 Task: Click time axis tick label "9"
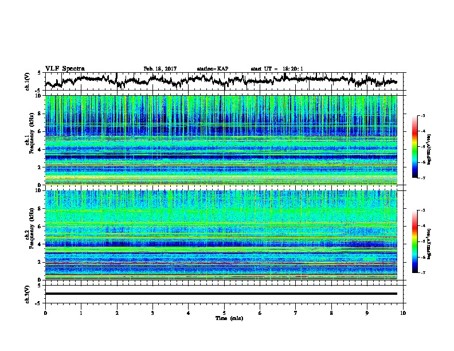(367, 313)
